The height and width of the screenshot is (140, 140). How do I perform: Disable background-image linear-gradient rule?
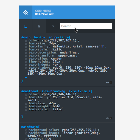pos(26,133)
